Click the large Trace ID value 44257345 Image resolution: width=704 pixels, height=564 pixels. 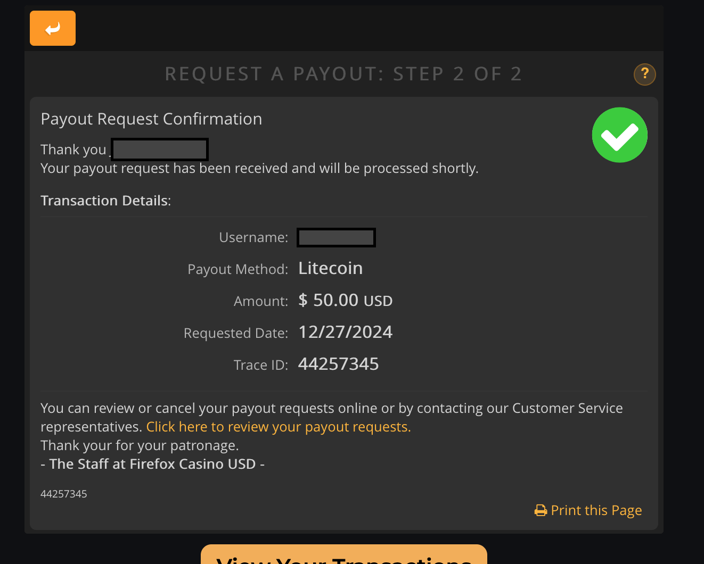point(339,364)
